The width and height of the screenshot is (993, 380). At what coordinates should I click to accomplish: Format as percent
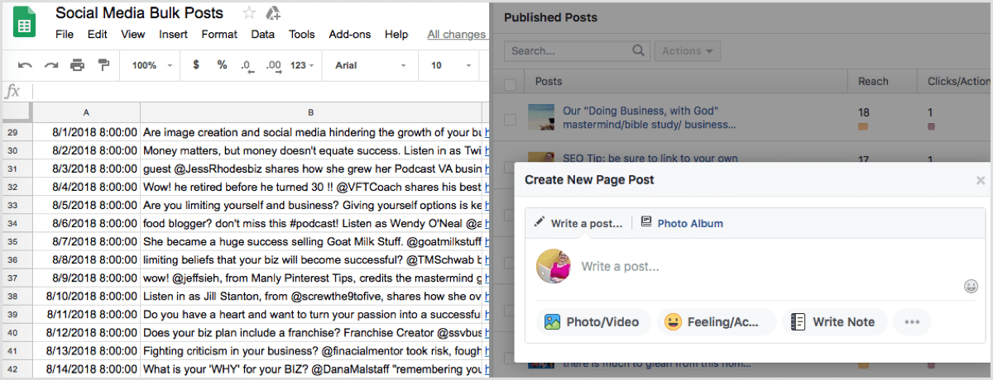(222, 65)
